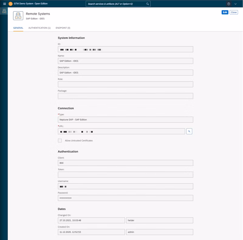Image resolution: width=243 pixels, height=240 pixels.
Task: Click the Remote Systems sidebar icon
Action: coord(4,11)
